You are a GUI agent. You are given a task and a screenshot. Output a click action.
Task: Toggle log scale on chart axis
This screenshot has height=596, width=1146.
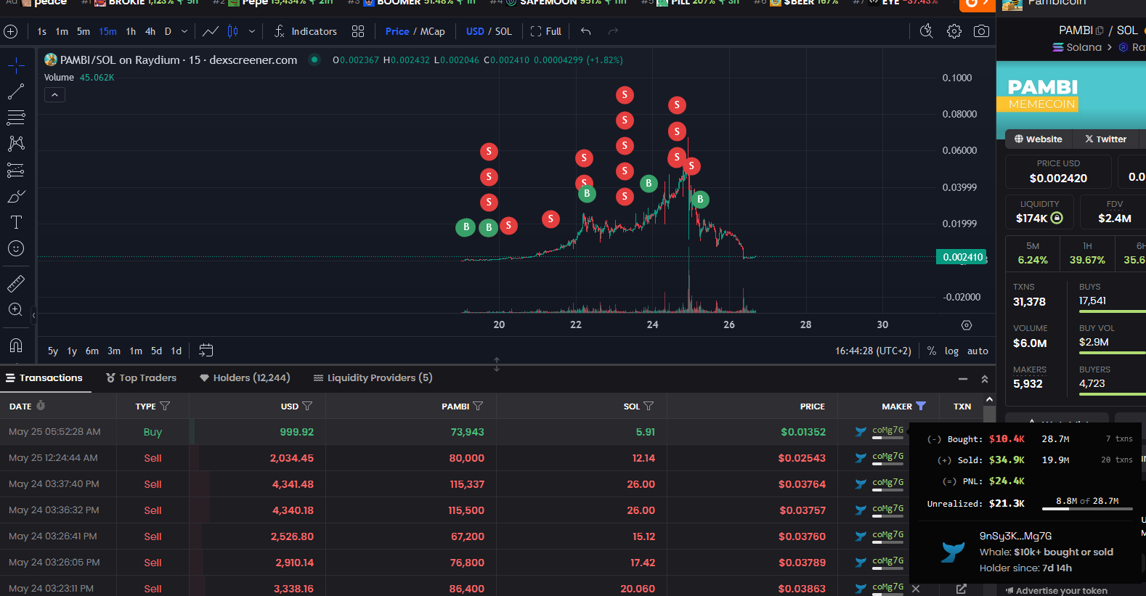(951, 351)
